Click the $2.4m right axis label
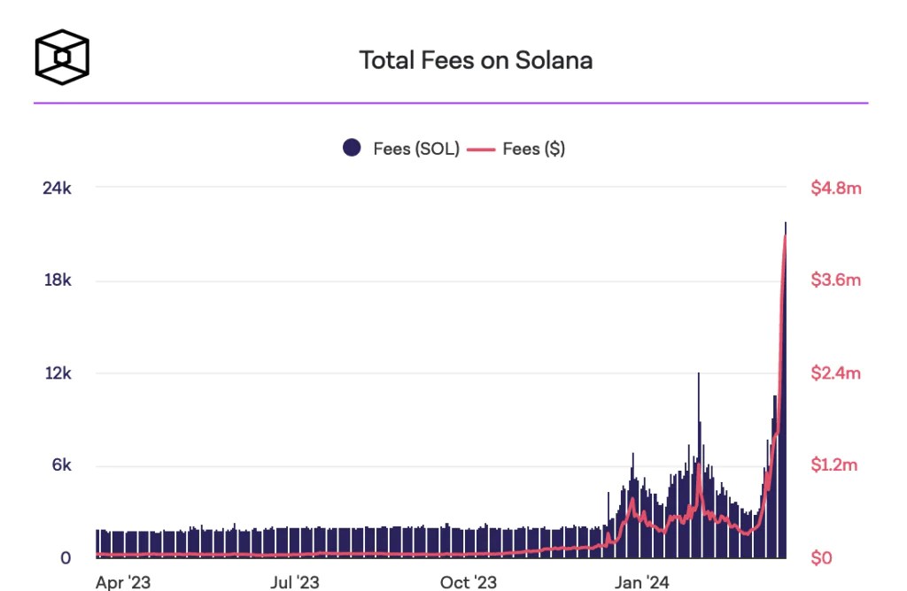Screen dimensions: 907x591 (x=836, y=373)
